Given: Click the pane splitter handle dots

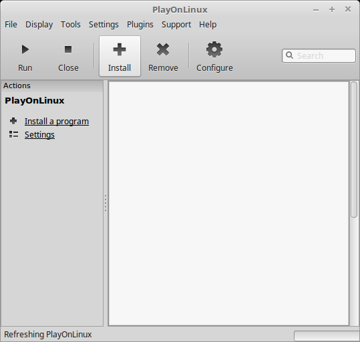Looking at the screenshot, I should 106,203.
